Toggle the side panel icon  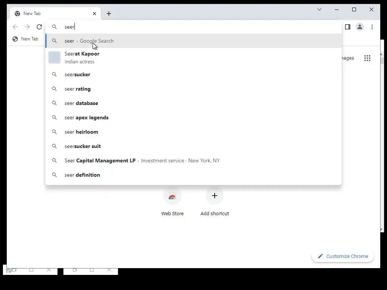coord(348,27)
